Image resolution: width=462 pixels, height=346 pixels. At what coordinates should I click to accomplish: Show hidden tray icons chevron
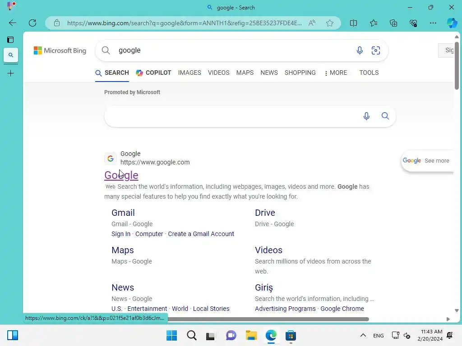coord(363,335)
